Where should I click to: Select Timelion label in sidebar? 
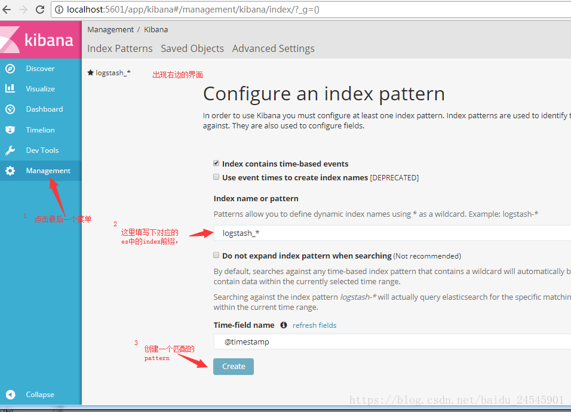coord(41,130)
